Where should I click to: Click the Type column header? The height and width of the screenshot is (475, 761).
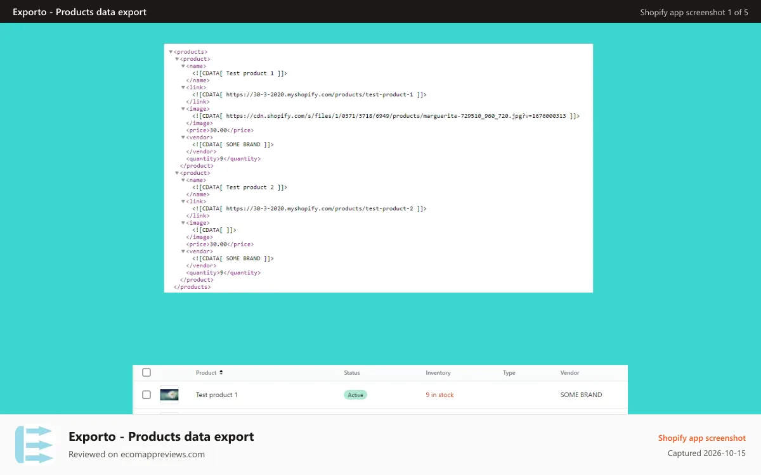coord(509,373)
